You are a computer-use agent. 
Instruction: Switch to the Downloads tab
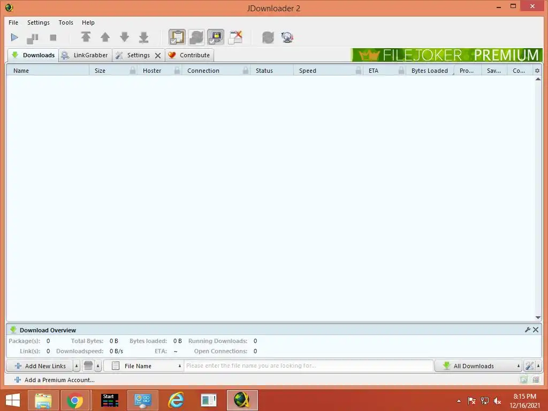coord(33,55)
